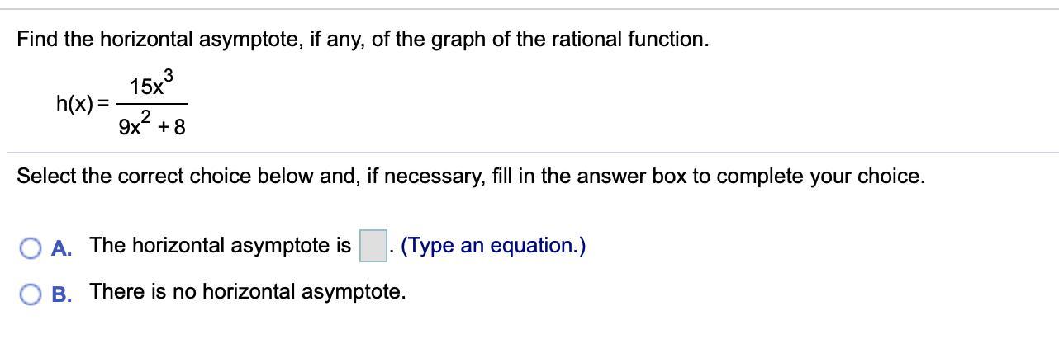This screenshot has height=358, width=1059.
Task: Select radio button for choice B
Action: pos(30,294)
